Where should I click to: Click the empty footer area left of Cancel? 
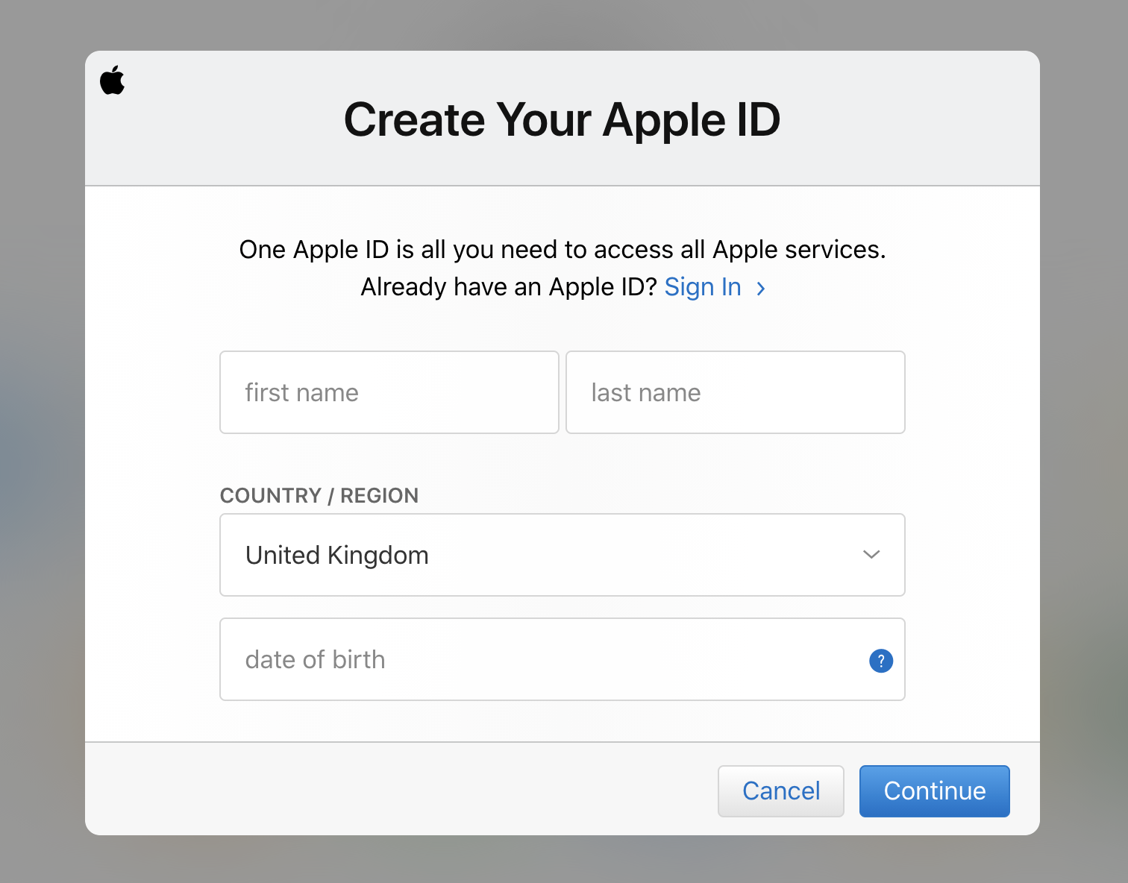(373, 789)
